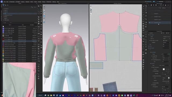This screenshot has height=97, width=172.
Task: Click the bottom icon of 3D window toolbar
Action: point(44,22)
